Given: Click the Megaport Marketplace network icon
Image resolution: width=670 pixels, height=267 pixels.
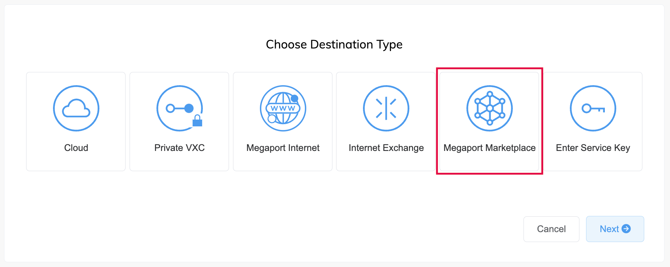Looking at the screenshot, I should point(489,108).
